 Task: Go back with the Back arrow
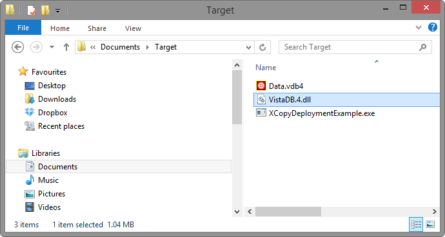[x=17, y=47]
